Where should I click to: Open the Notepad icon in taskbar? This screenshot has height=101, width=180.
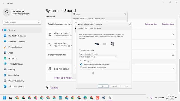[x=60, y=98]
